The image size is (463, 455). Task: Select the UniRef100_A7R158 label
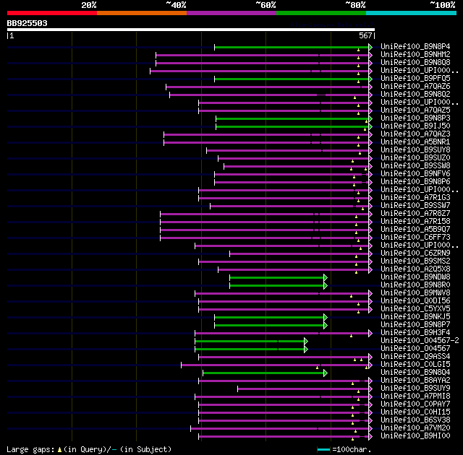tap(415, 222)
